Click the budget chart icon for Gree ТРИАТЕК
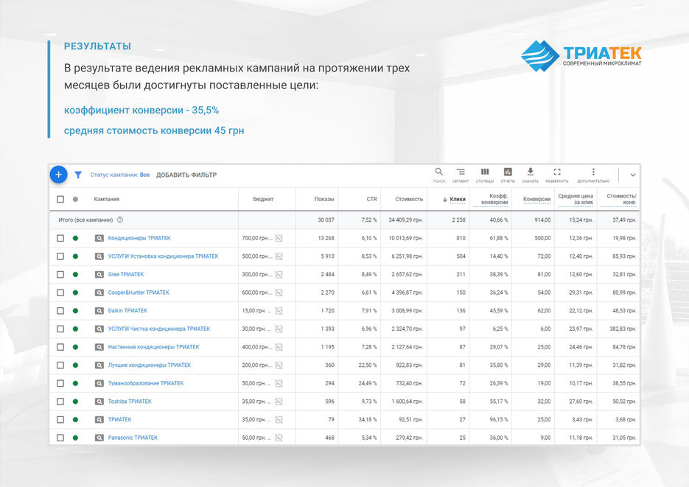689x487 pixels. 279,275
